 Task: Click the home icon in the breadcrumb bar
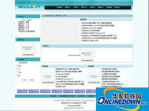(x=43, y=16)
